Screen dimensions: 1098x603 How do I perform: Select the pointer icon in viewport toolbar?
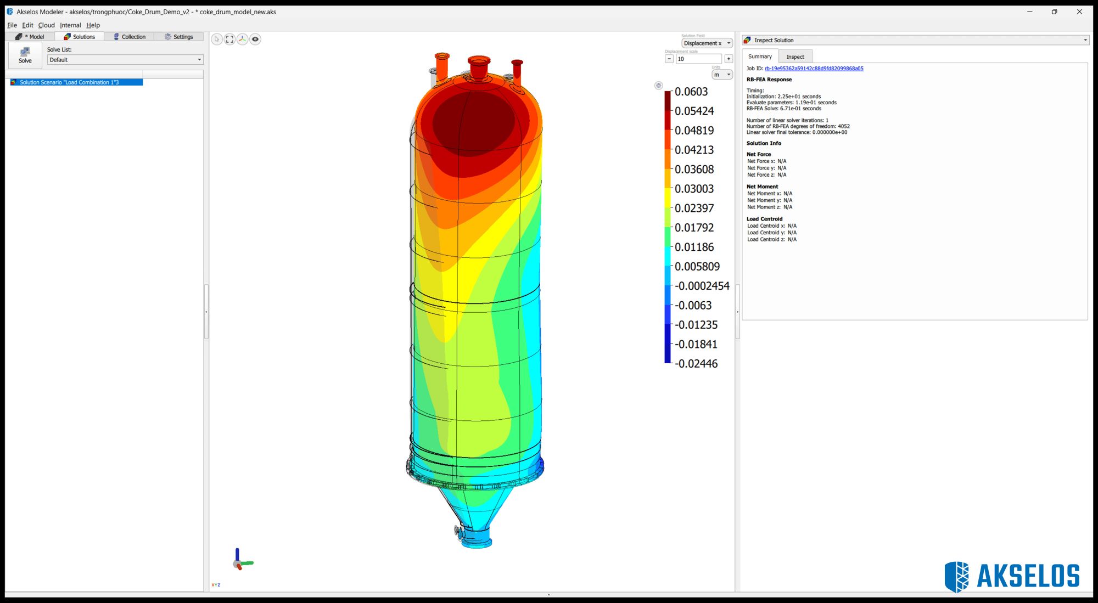coord(216,39)
